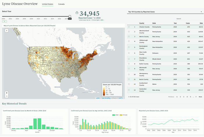Screen dimensions: 204x137
Task: Click the '1-15 of 101 rows' text
Action: [133, 97]
